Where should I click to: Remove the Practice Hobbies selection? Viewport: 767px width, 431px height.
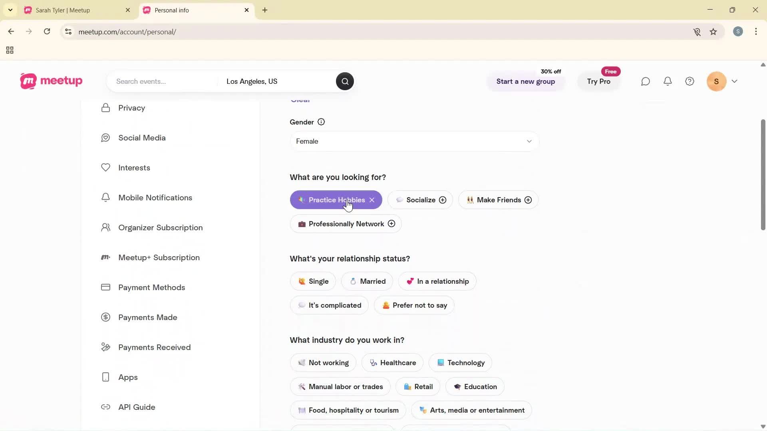click(x=372, y=200)
